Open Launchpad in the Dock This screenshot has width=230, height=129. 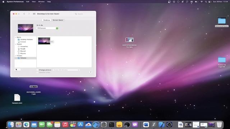coord(18,125)
